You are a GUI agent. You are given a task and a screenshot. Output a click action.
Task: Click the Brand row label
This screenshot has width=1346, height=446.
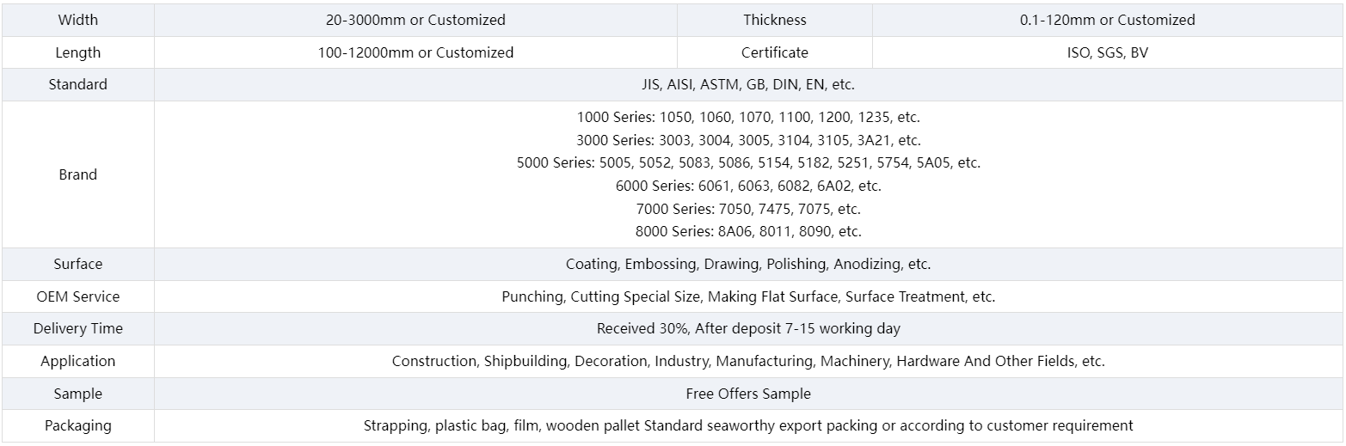point(77,174)
